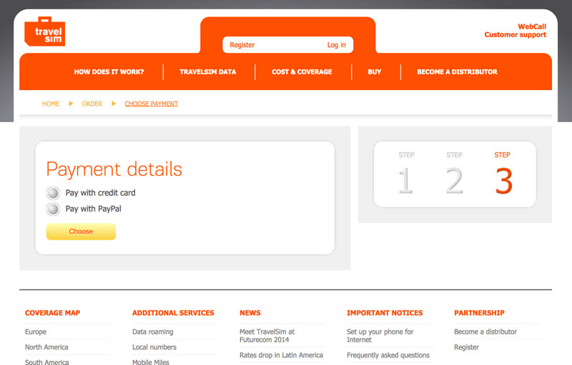Click the Important Notices footer heading
Image resolution: width=572 pixels, height=365 pixels.
(385, 313)
